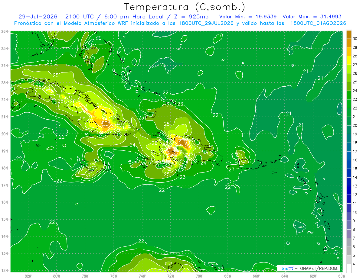
Task: Pick the legend swatch between 29 and 30
Action: point(349,43)
